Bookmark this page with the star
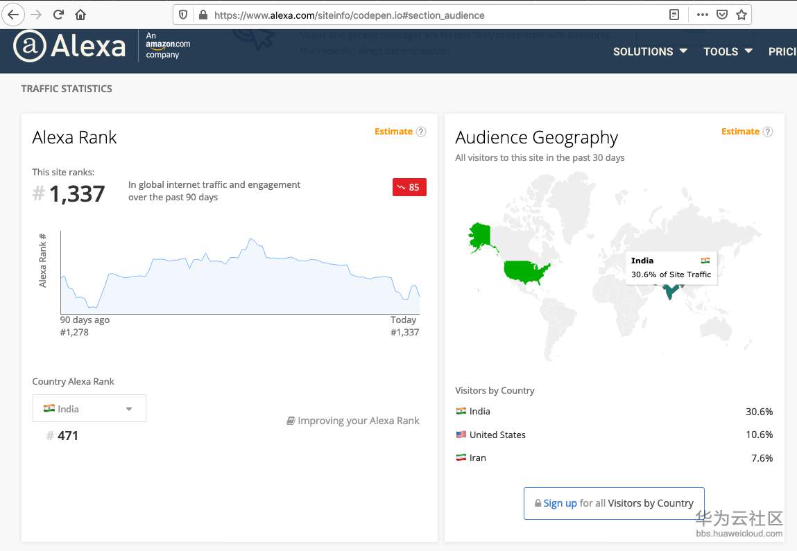 (742, 15)
